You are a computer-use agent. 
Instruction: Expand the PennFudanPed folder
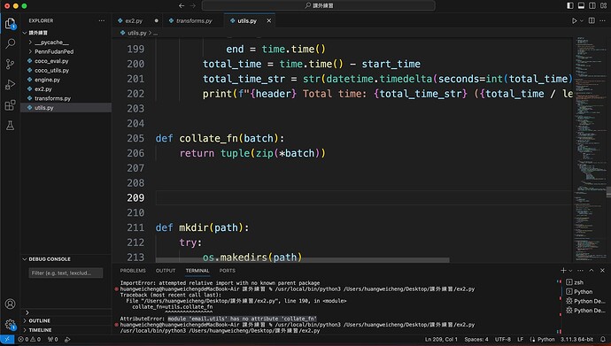point(54,51)
